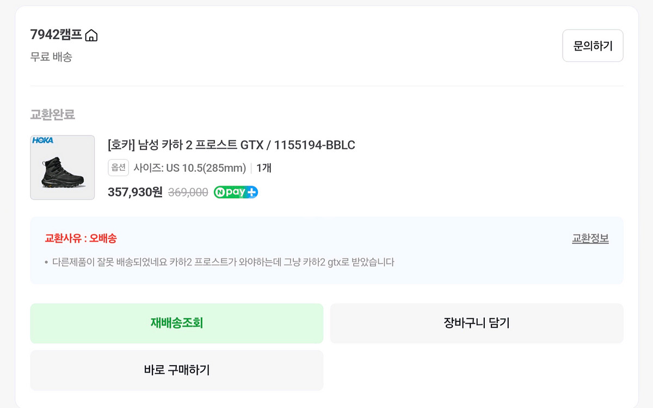The height and width of the screenshot is (408, 653).
Task: Track redelivery with 재배송조회
Action: [x=176, y=323]
